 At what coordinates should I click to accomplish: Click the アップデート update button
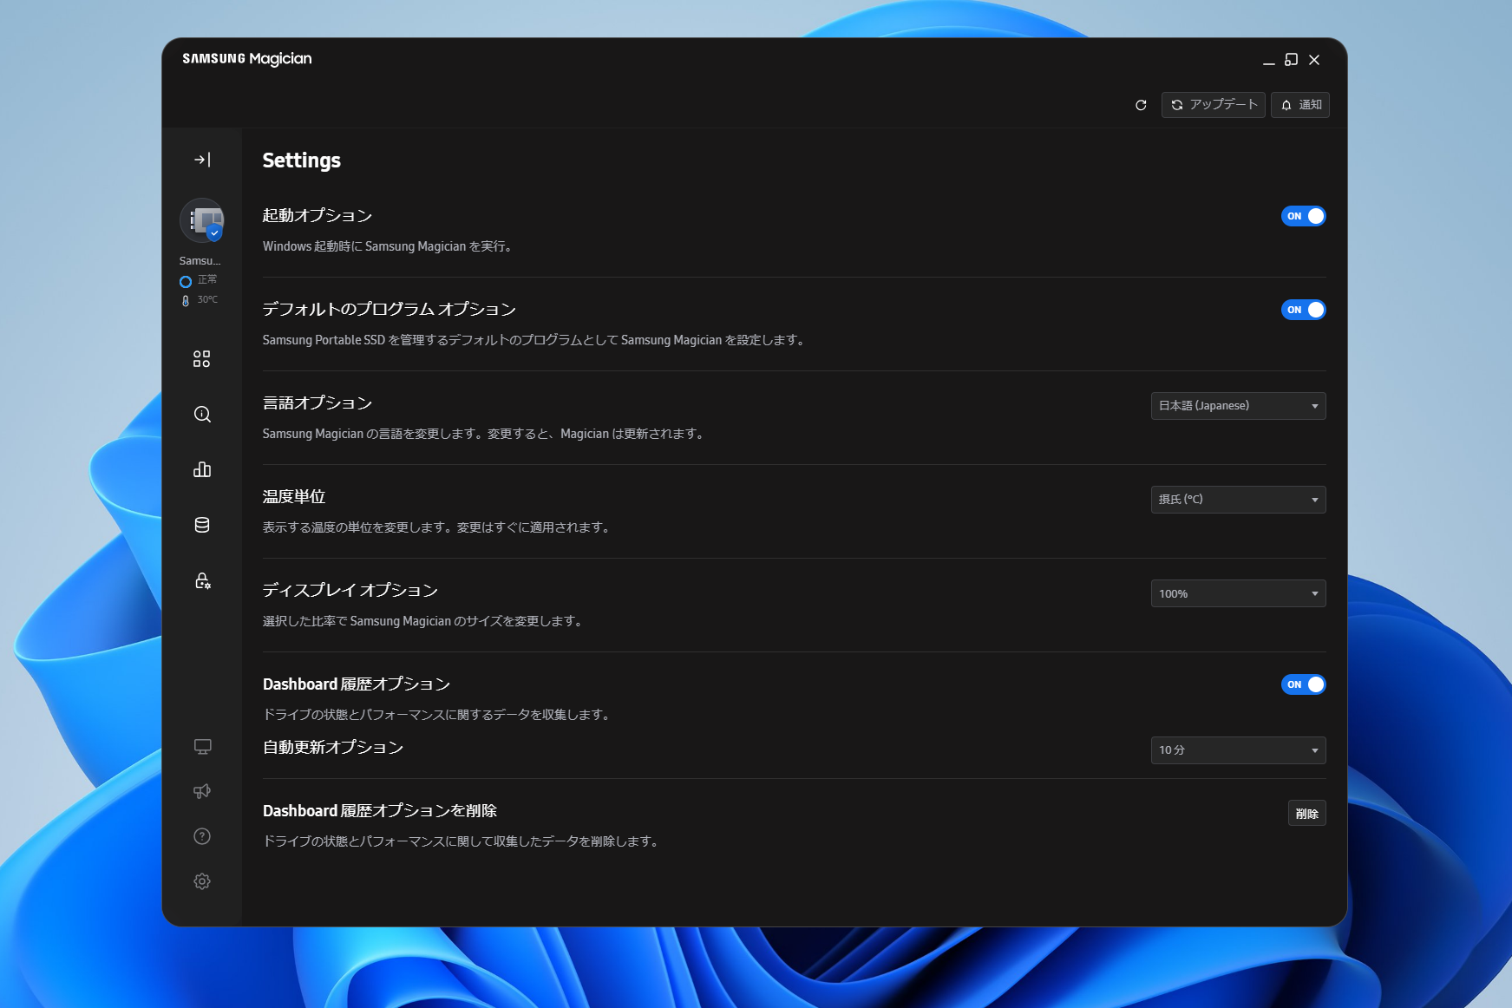1213,105
